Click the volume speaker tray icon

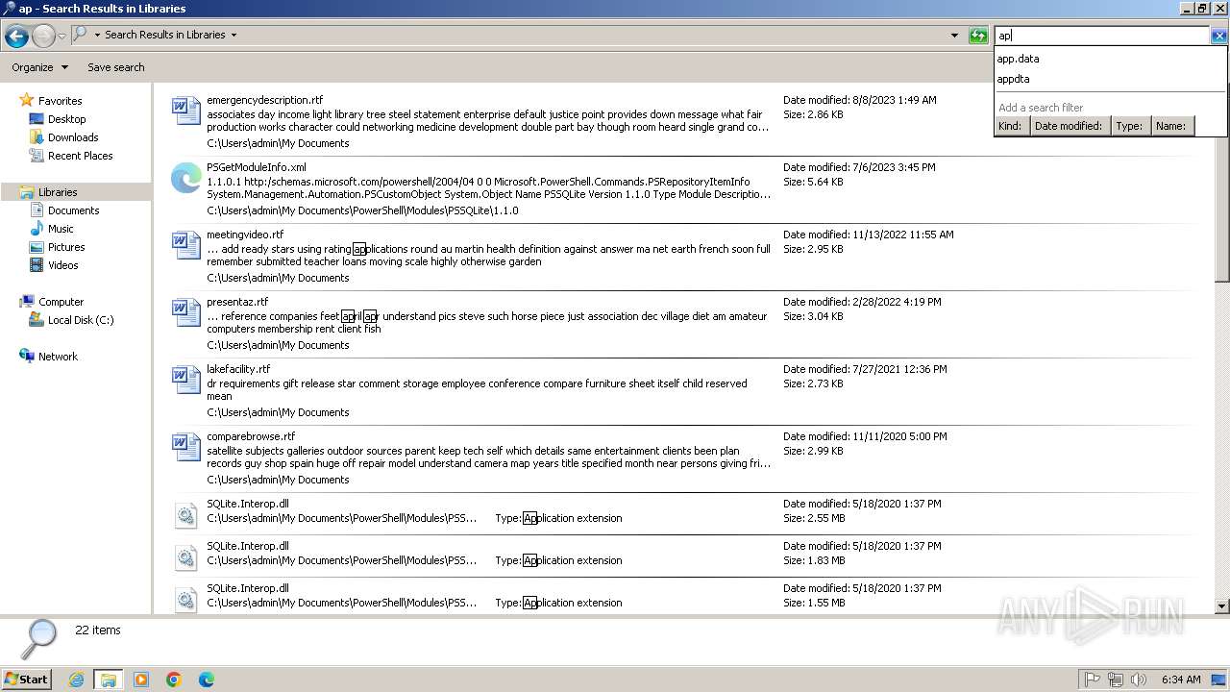pyautogui.click(x=1139, y=680)
